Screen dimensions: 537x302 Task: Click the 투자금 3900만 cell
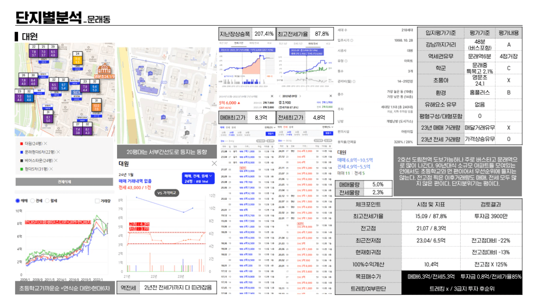pos(491,216)
